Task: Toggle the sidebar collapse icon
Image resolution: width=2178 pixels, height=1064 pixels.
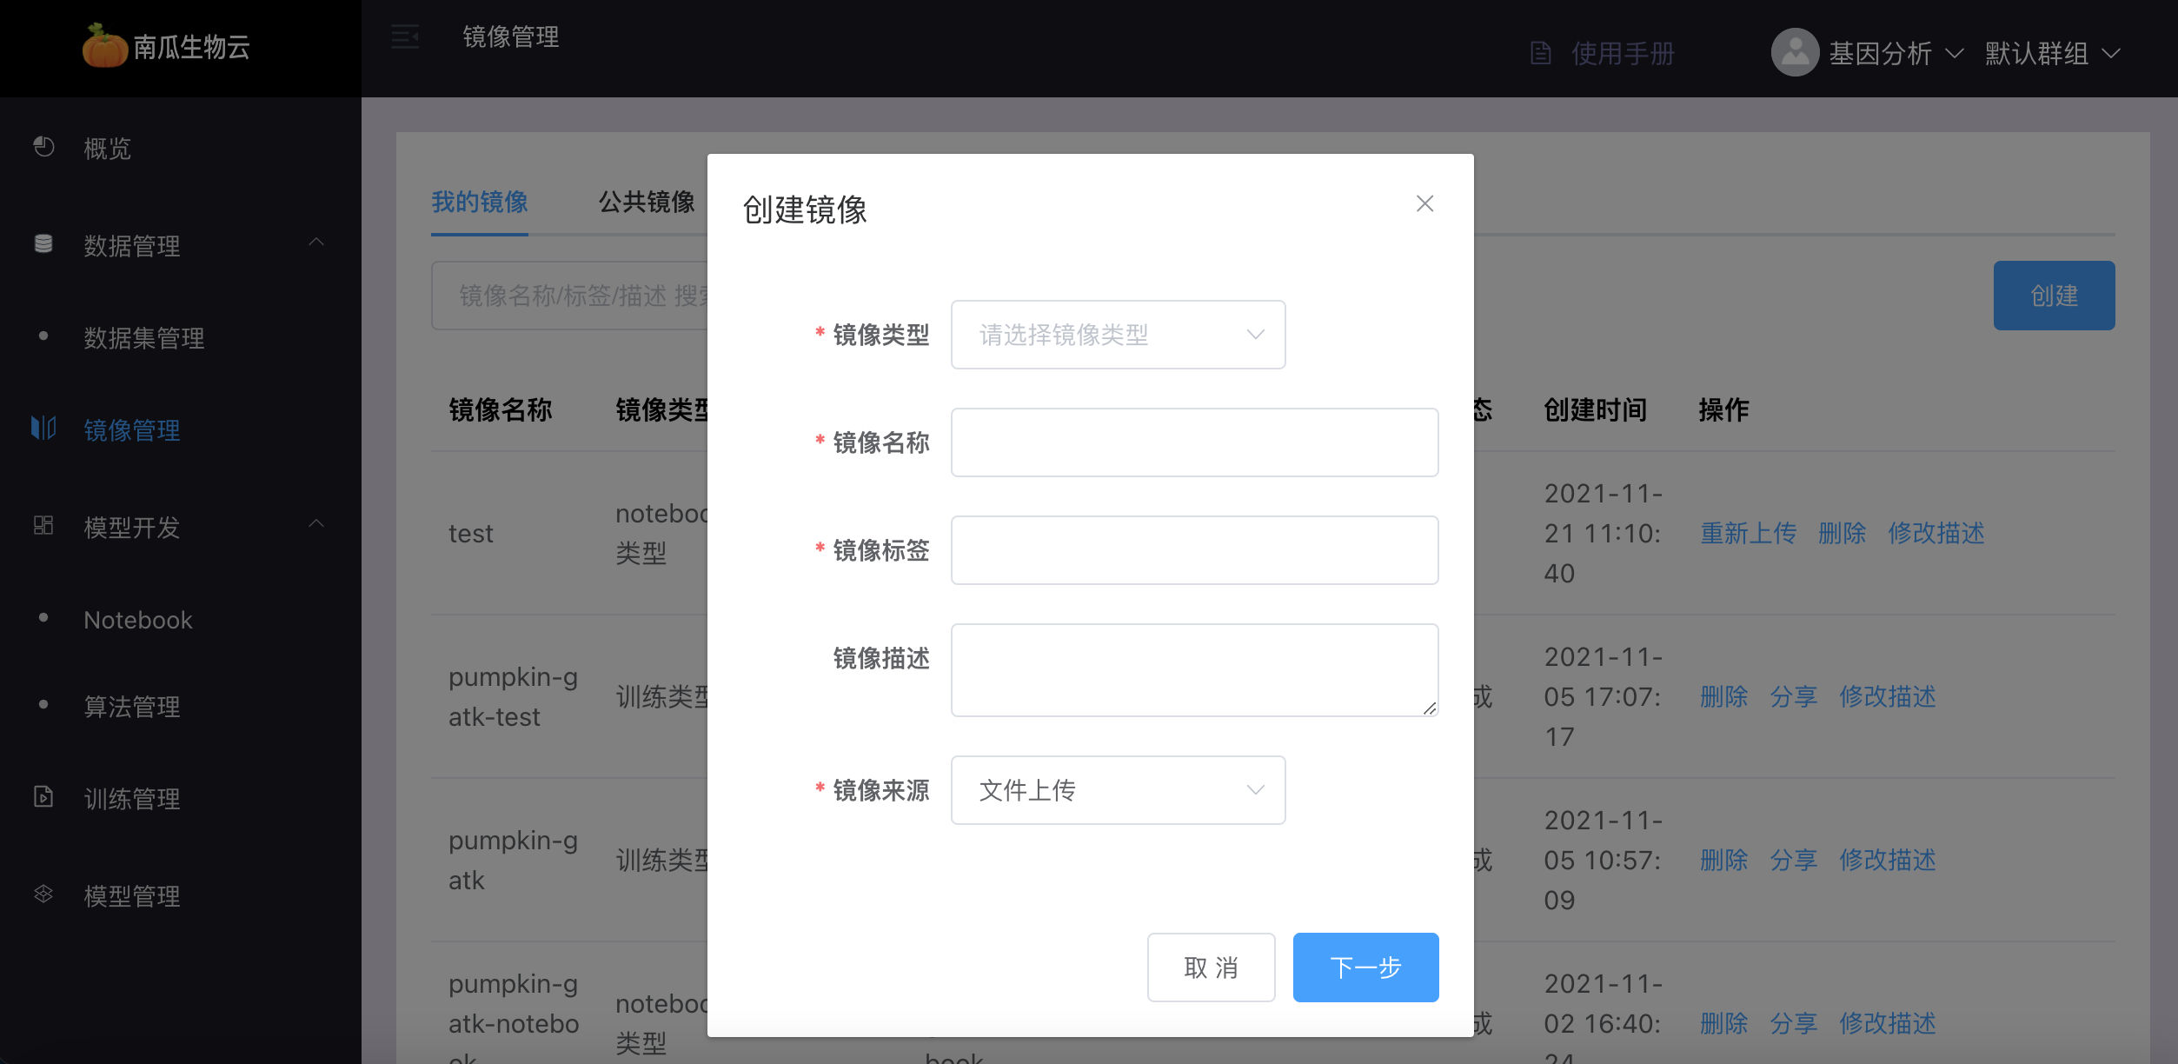Action: (x=405, y=37)
